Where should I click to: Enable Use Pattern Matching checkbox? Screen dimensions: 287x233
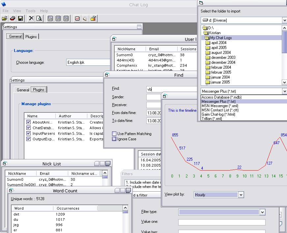[114, 134]
